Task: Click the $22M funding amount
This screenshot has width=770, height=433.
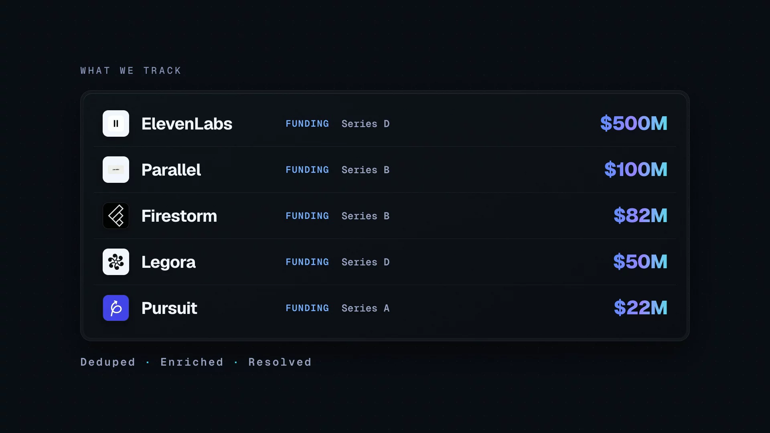Action: tap(640, 308)
